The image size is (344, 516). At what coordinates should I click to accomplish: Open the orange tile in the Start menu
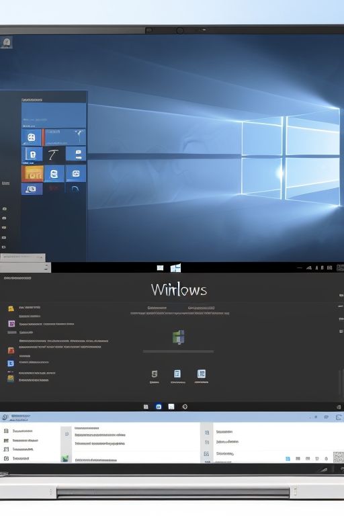click(32, 174)
